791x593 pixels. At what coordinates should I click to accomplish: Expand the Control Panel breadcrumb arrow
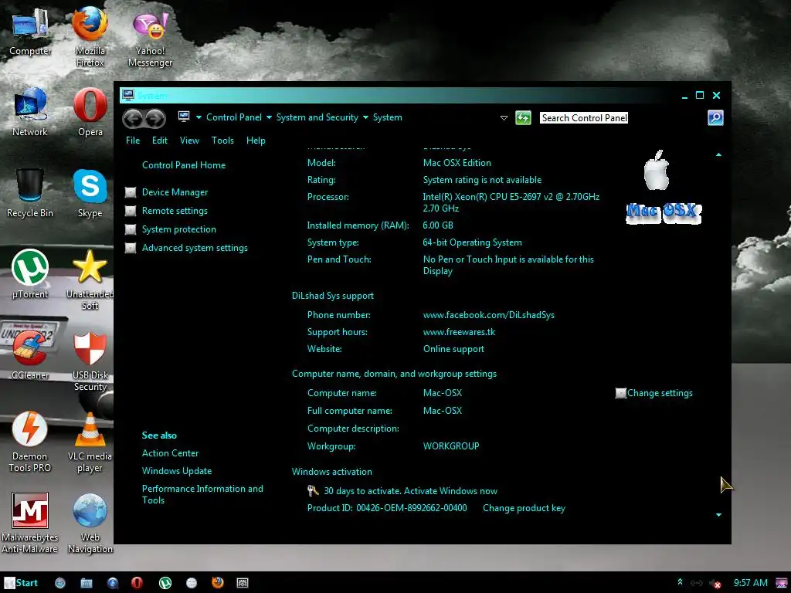pos(269,117)
